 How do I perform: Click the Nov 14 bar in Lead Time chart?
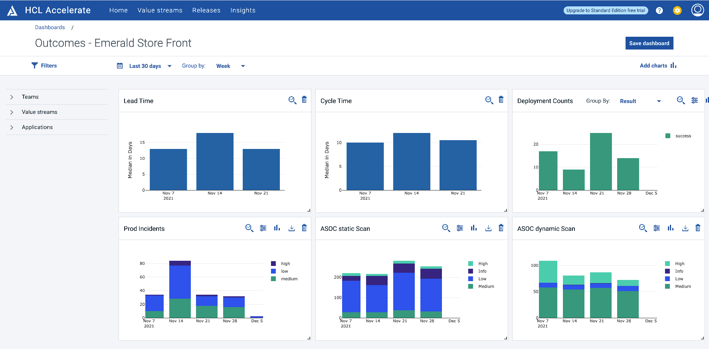215,161
